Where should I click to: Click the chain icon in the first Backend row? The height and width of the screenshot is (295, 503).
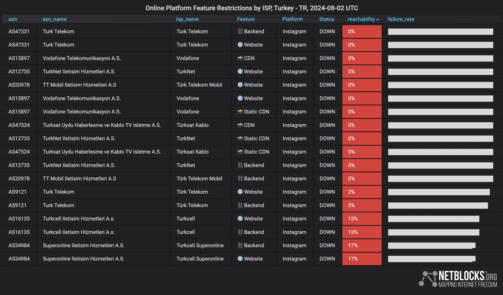pos(240,31)
